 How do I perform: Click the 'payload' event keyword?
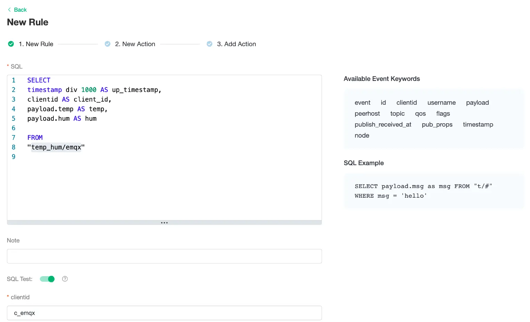477,103
